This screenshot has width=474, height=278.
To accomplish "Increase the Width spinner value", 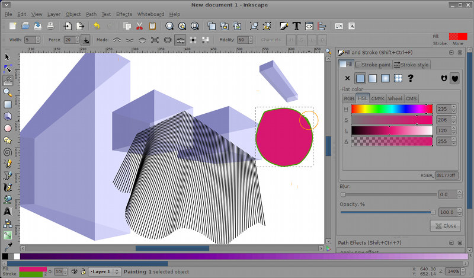I will click(37, 37).
